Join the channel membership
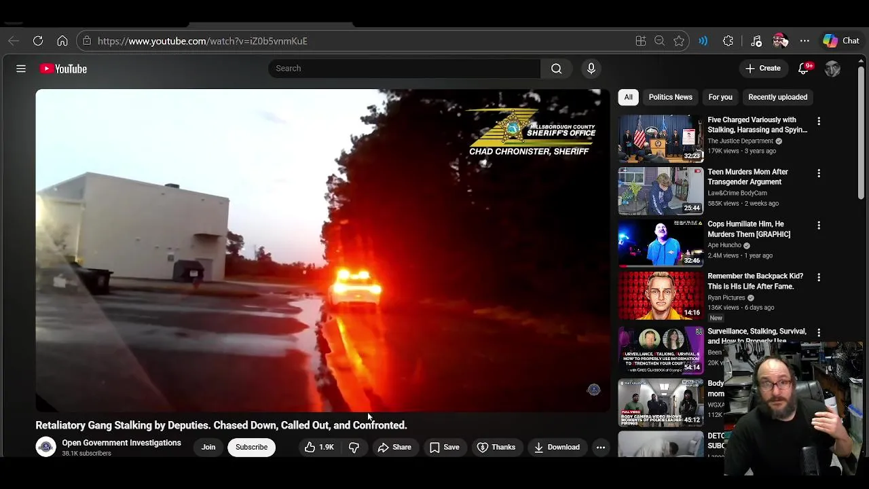This screenshot has height=489, width=869. [x=208, y=447]
